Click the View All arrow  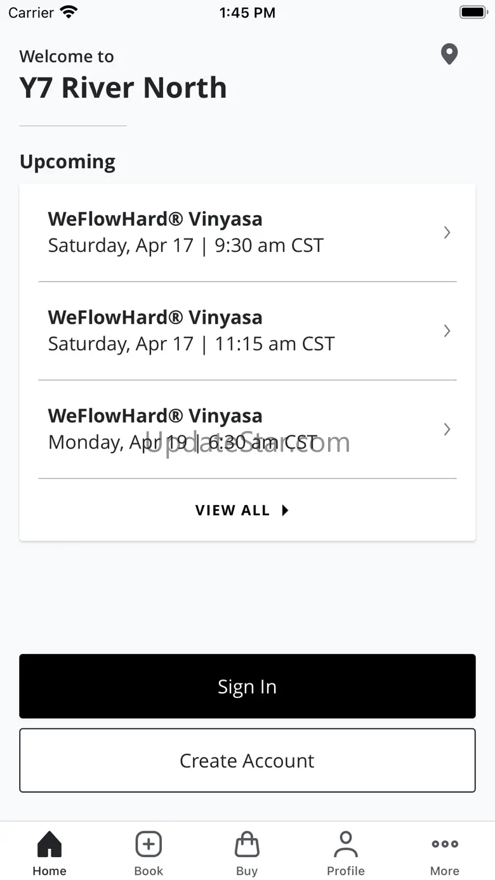click(x=285, y=510)
